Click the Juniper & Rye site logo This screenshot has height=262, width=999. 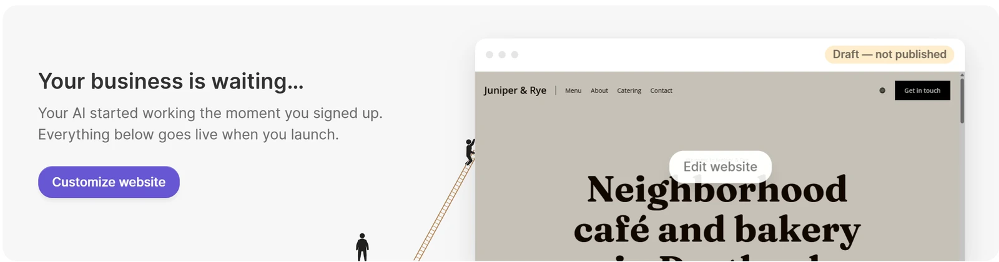[515, 90]
